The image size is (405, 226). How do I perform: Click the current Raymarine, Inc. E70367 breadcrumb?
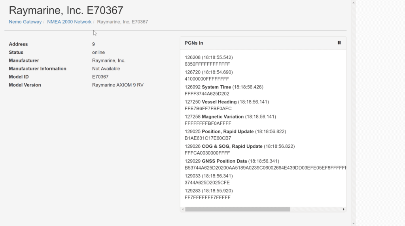[x=123, y=22]
